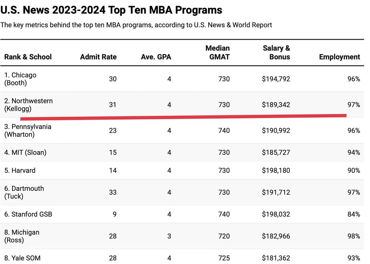The image size is (370, 264).
Task: Select the Employment column header
Action: tap(339, 57)
